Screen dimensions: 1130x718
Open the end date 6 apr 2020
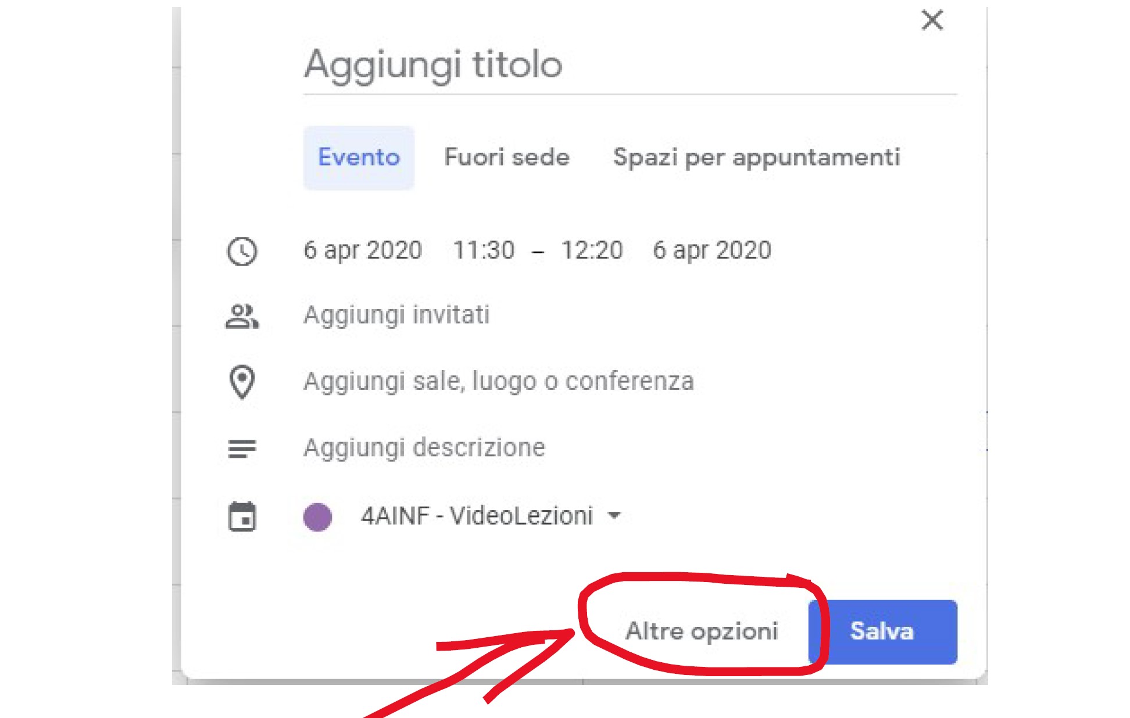[712, 250]
